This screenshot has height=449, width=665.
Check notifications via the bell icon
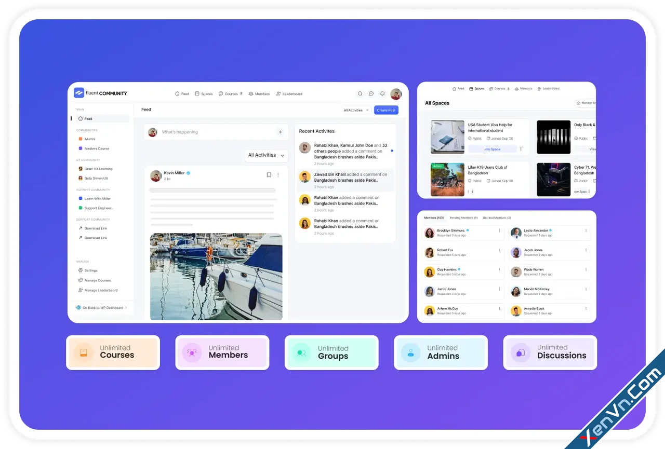pyautogui.click(x=383, y=93)
